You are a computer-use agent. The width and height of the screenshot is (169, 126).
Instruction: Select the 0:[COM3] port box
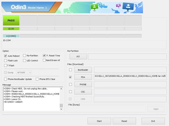click(x=11, y=36)
